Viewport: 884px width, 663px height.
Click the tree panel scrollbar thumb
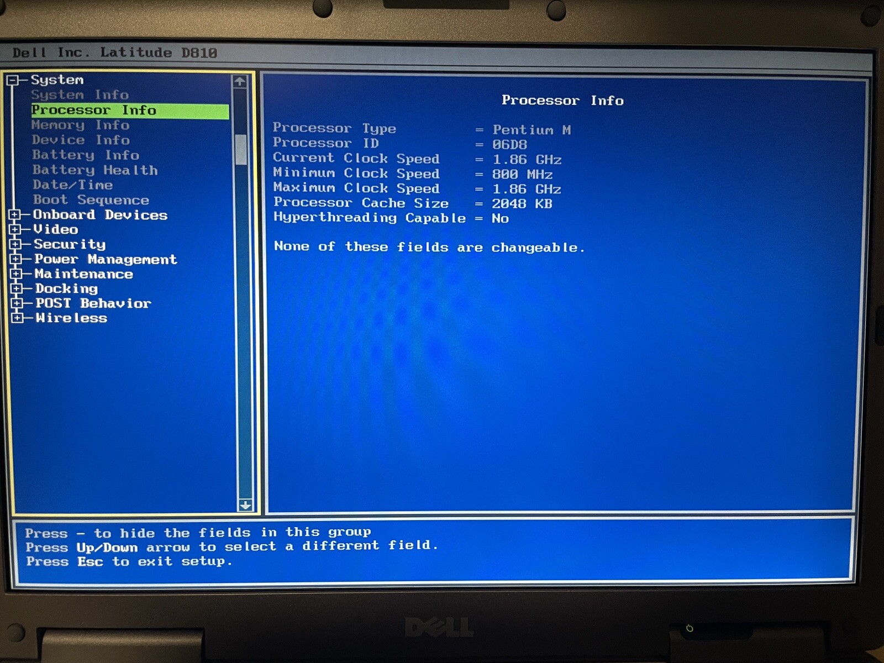pos(241,149)
